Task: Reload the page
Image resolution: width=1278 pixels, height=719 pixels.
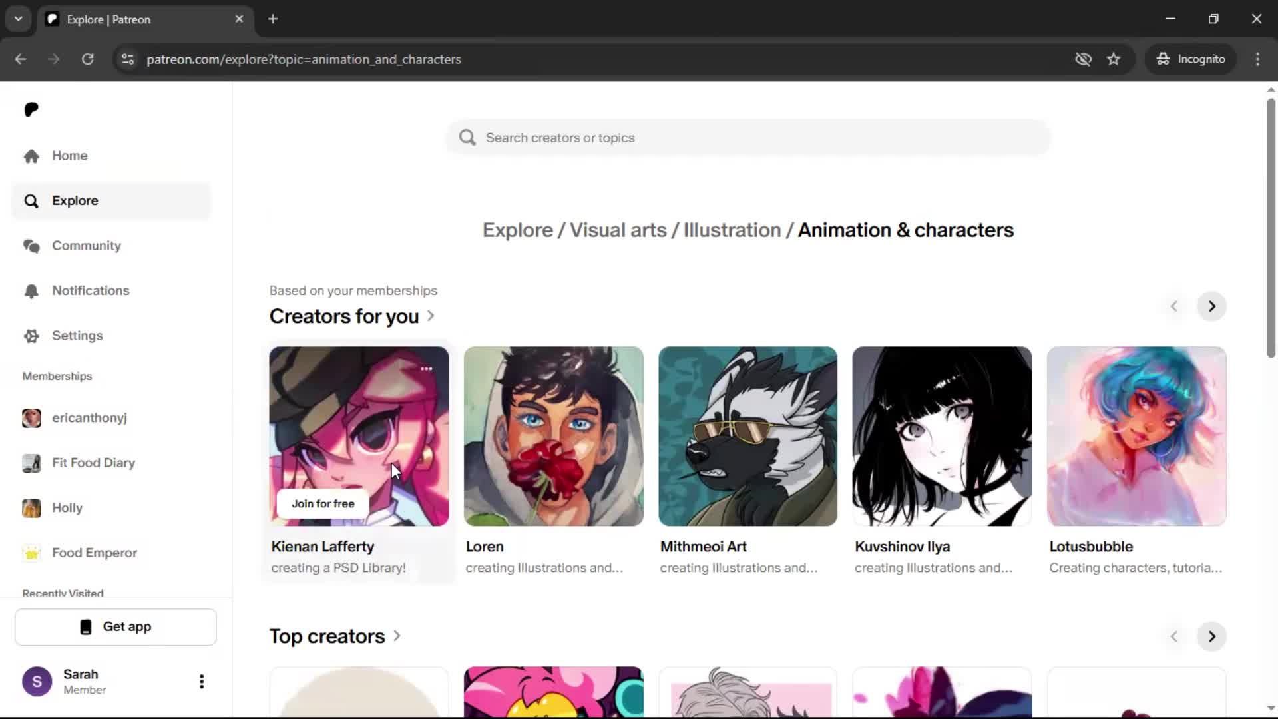Action: coord(88,59)
